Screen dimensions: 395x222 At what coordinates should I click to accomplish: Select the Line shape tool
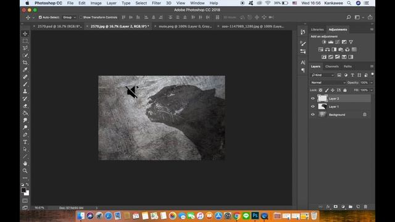coord(25,157)
